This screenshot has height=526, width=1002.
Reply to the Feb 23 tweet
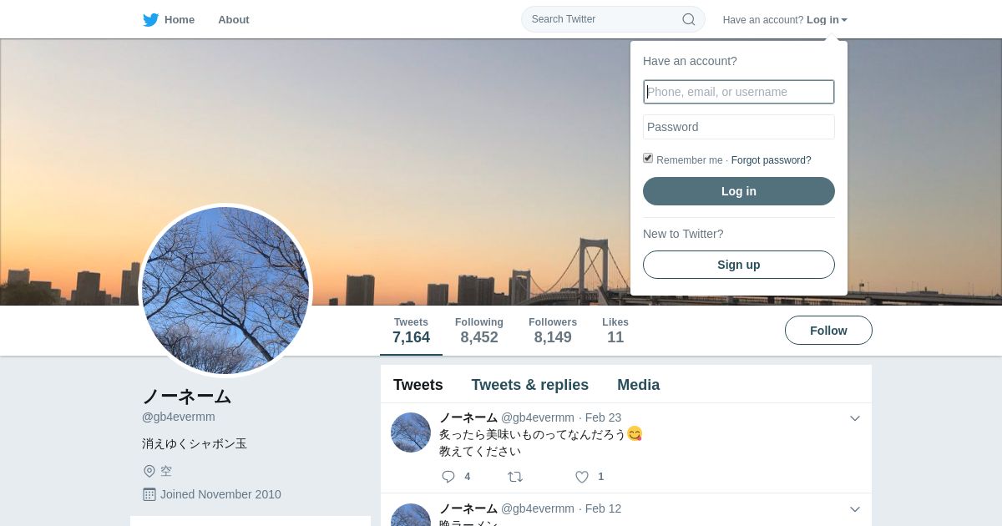tap(448, 477)
